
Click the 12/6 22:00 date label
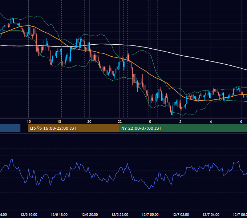[120, 214]
